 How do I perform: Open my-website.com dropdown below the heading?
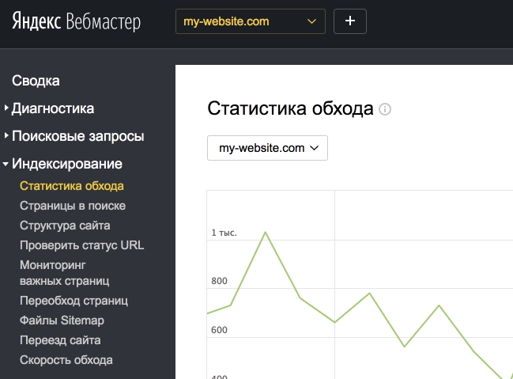click(267, 148)
